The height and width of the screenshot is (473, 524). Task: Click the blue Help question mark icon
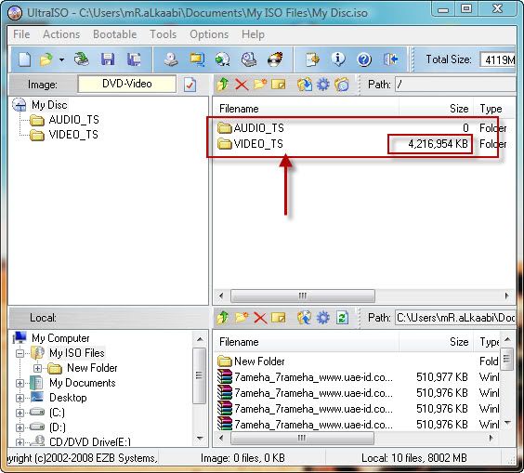click(x=364, y=59)
